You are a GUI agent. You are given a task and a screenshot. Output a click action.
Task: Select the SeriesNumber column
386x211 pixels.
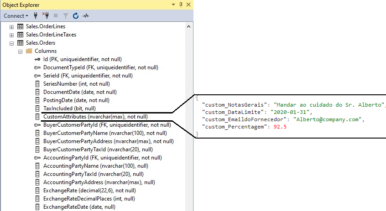click(x=77, y=84)
